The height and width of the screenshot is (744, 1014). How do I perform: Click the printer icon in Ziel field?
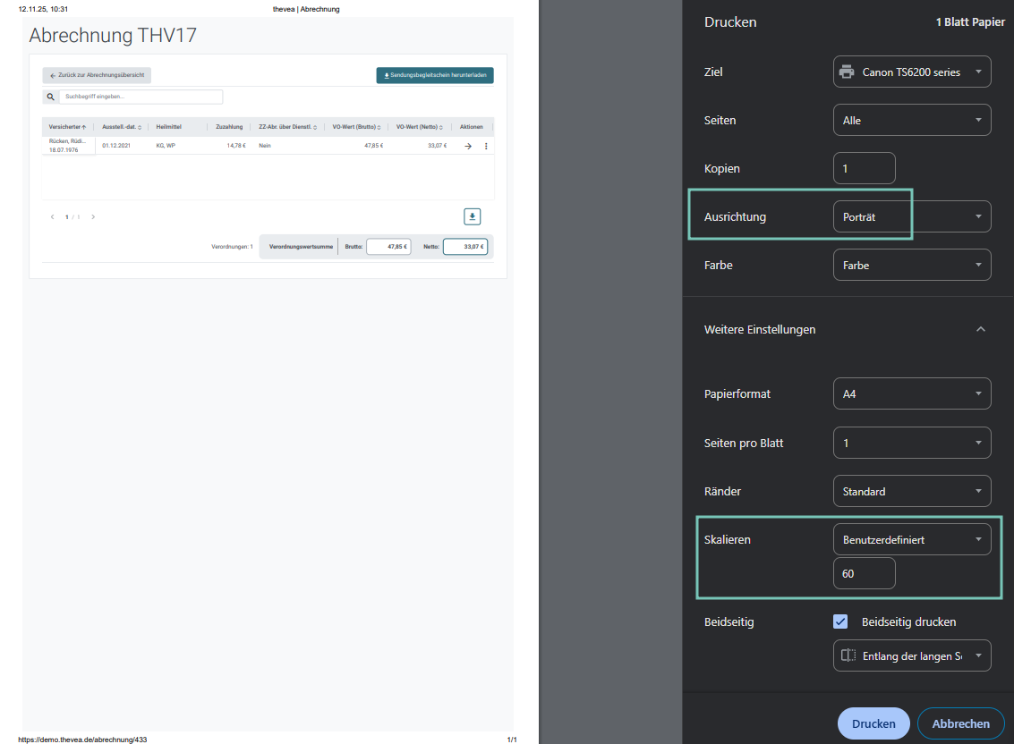847,72
